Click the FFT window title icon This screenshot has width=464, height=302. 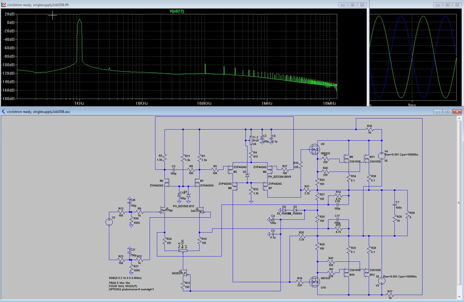pyautogui.click(x=4, y=5)
